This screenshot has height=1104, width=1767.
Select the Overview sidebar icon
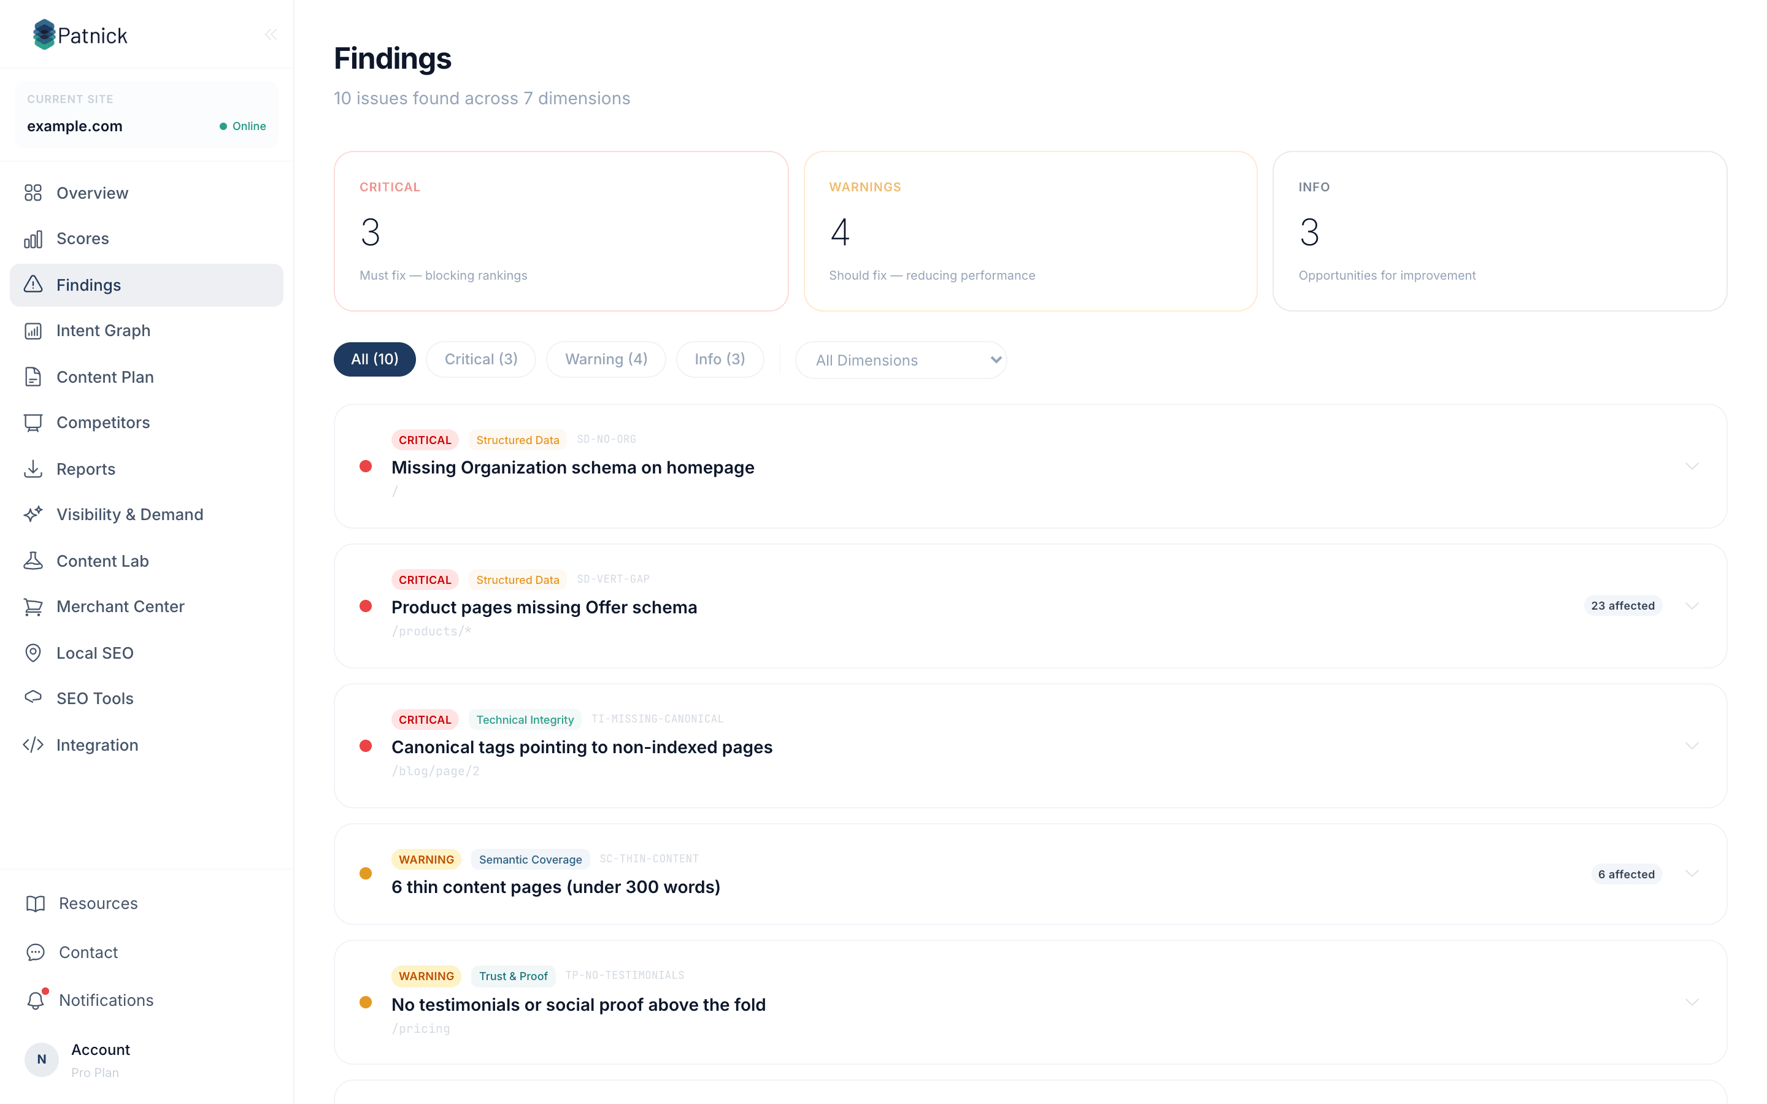pyautogui.click(x=34, y=193)
